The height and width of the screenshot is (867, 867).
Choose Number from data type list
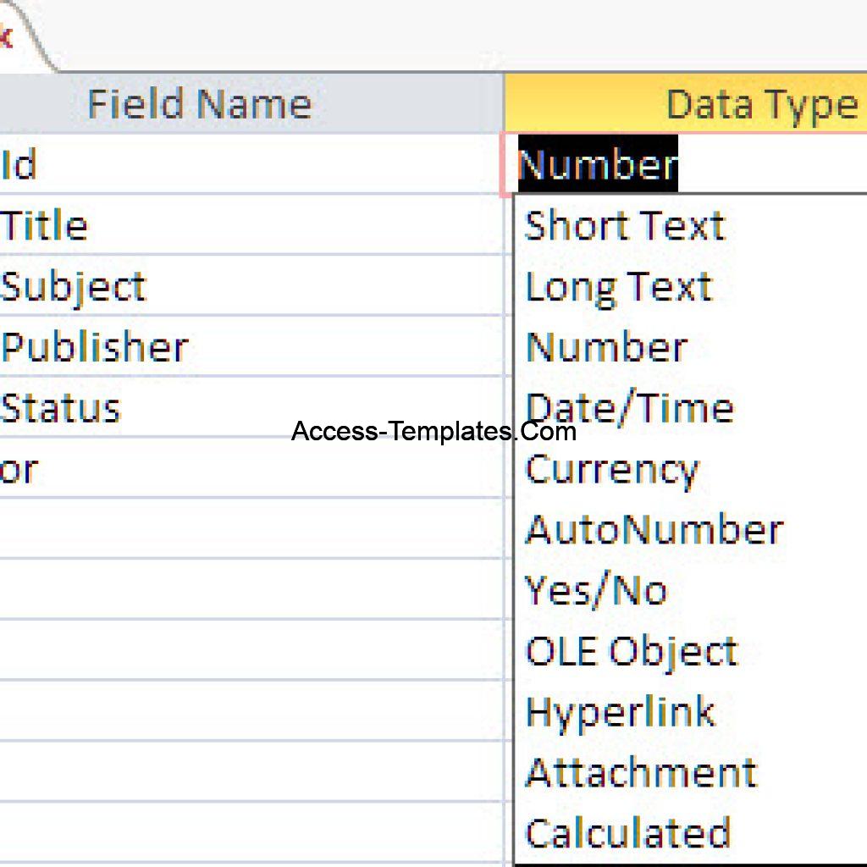604,346
